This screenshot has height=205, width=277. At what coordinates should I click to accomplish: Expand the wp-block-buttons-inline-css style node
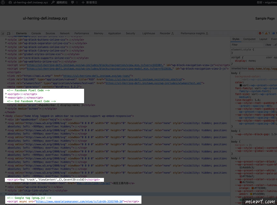point(6,39)
